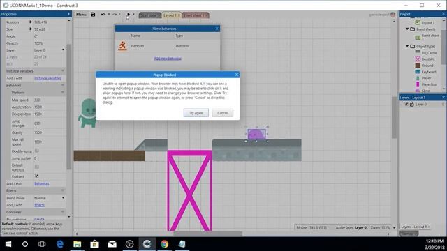
Task: Select Event sheet 1 in Project tree
Action: click(x=430, y=37)
